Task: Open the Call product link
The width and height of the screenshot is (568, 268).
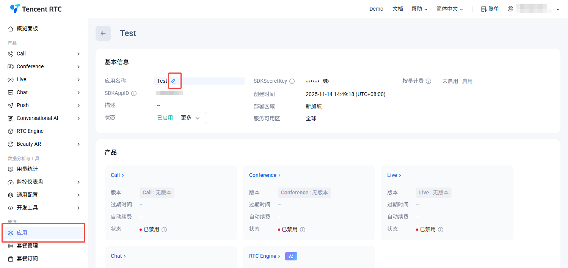Action: (118, 175)
